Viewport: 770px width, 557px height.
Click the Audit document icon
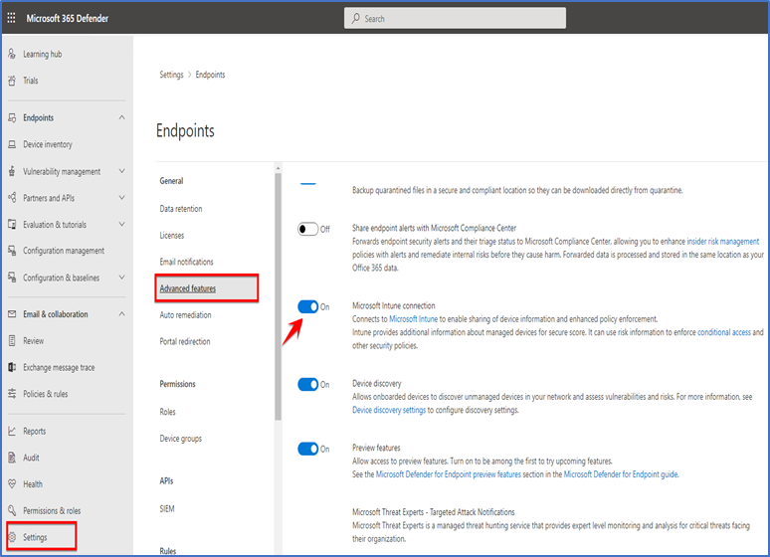click(12, 458)
